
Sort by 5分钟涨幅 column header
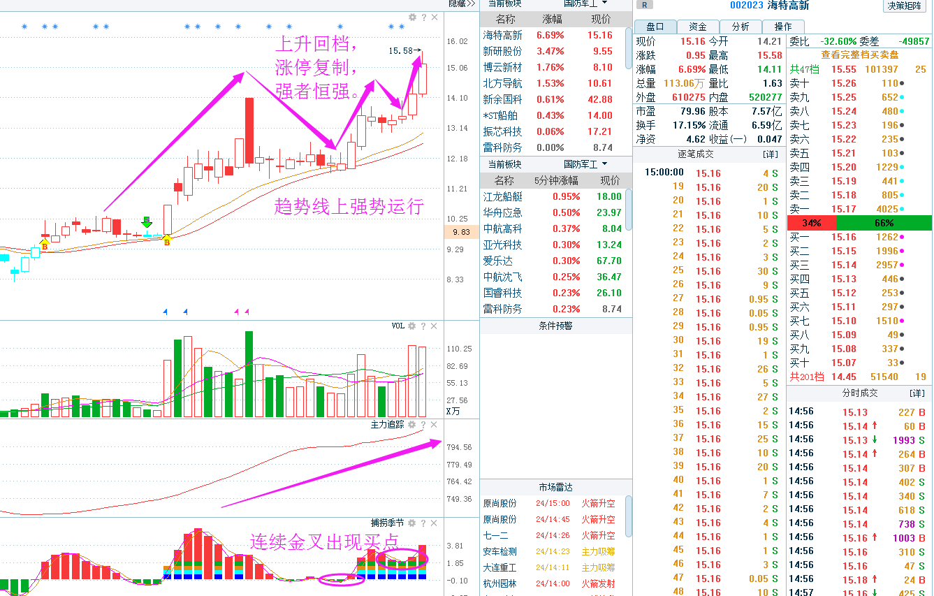(556, 180)
